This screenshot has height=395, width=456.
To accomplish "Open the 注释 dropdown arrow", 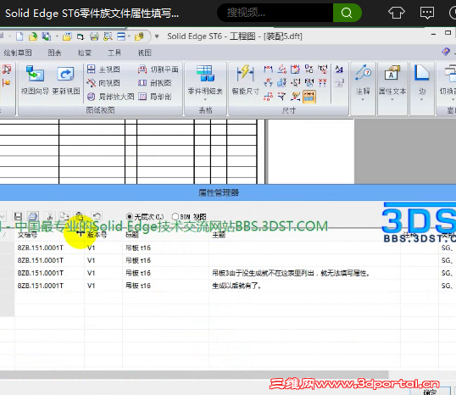I will pyautogui.click(x=363, y=100).
